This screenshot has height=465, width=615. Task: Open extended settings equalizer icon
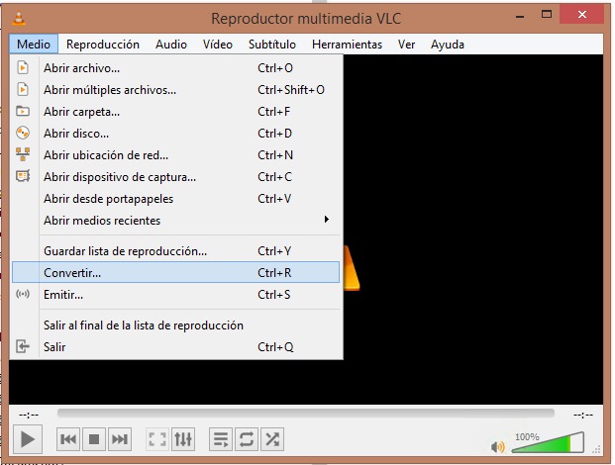(183, 439)
